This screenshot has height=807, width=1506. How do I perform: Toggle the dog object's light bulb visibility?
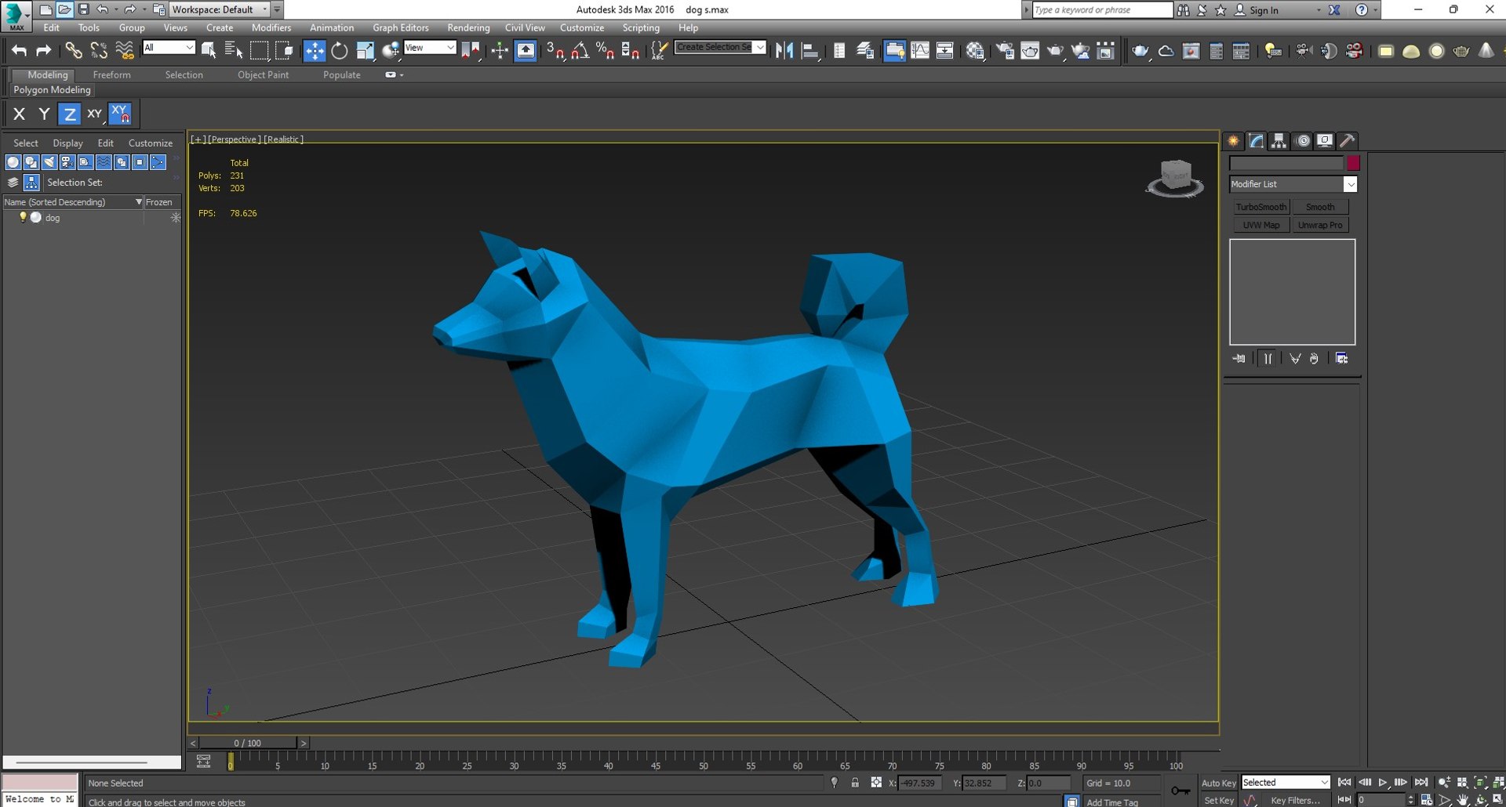click(x=23, y=217)
